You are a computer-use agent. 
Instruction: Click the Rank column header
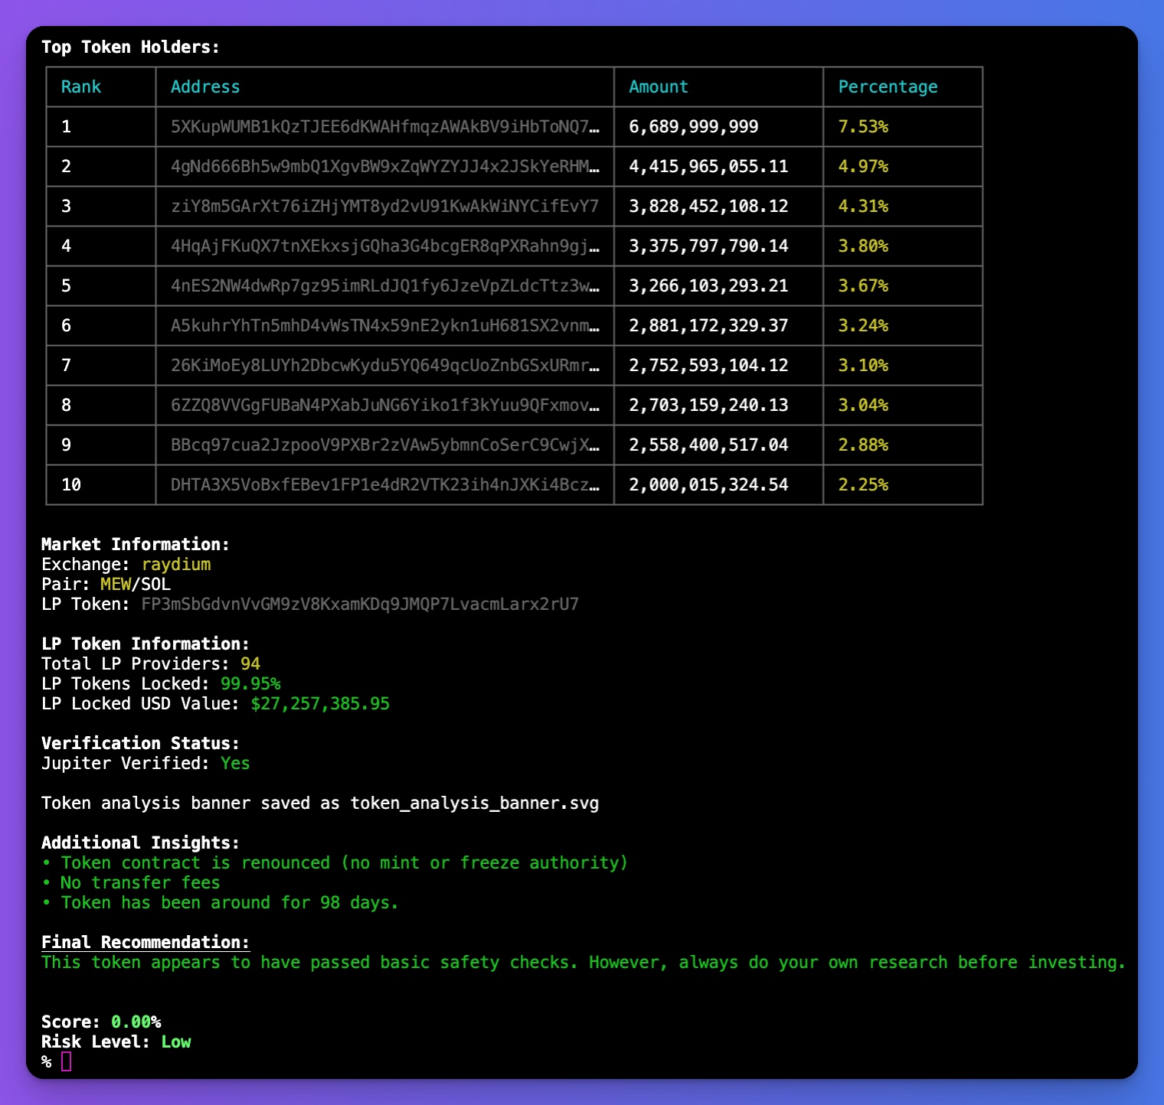coord(81,87)
